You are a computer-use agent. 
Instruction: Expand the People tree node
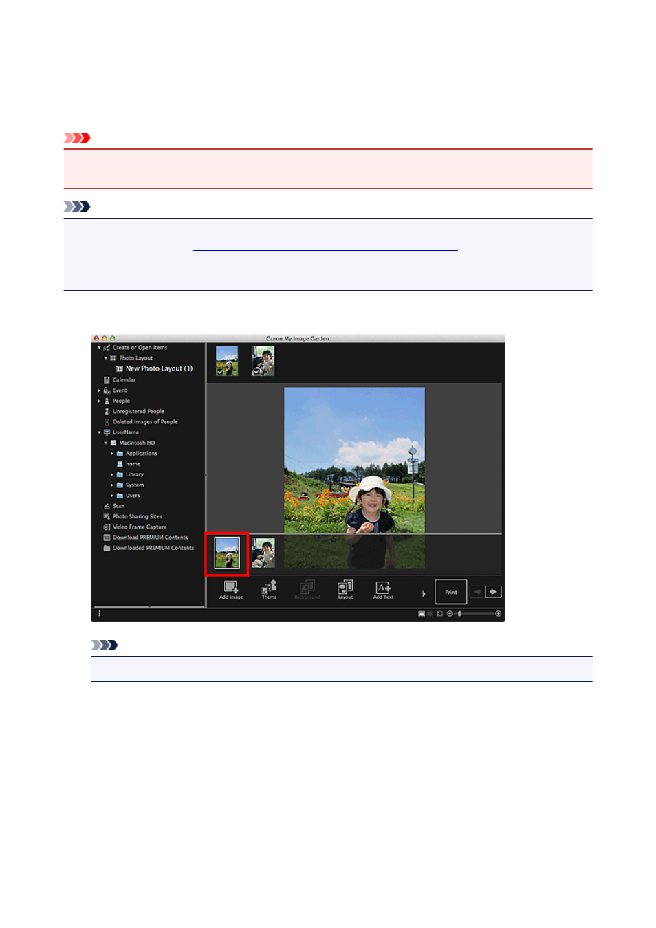(99, 401)
